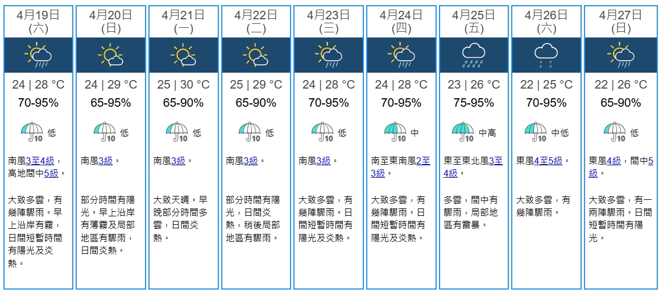Image resolution: width=663 pixels, height=293 pixels.
Task: Click the '3級' wind link for April 23
Action: point(324,161)
